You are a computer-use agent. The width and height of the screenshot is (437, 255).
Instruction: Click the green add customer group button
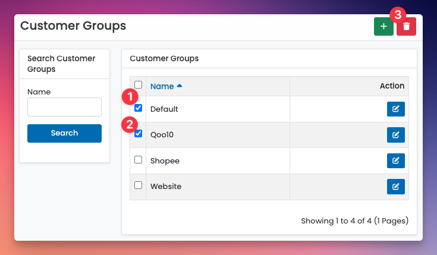tap(383, 27)
